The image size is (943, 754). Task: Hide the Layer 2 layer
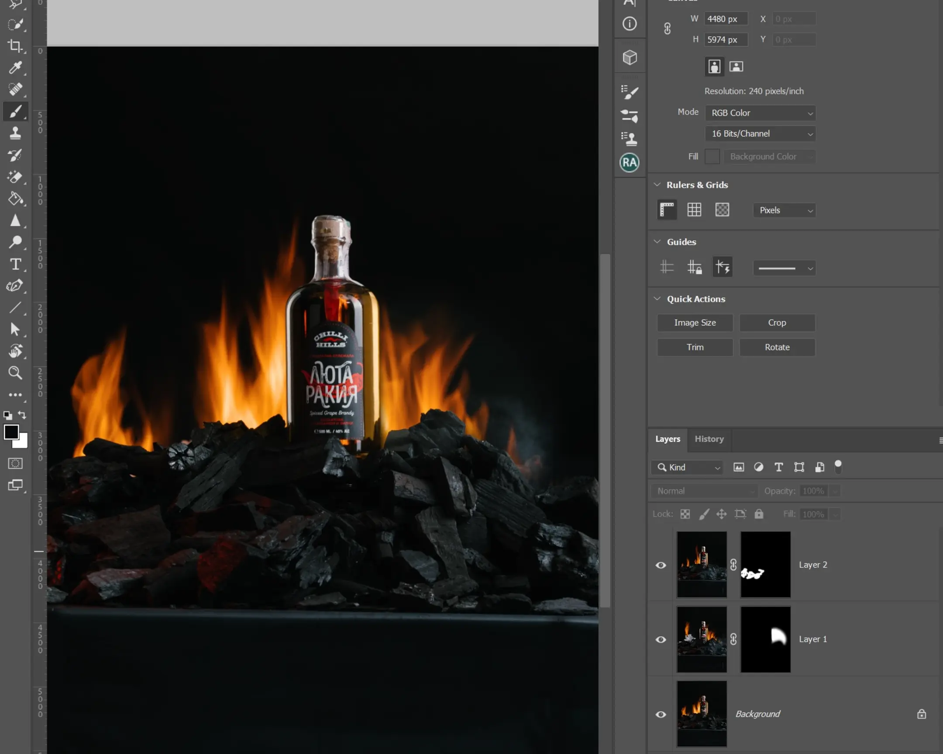tap(661, 565)
